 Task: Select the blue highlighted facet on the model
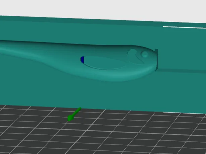point(83,60)
